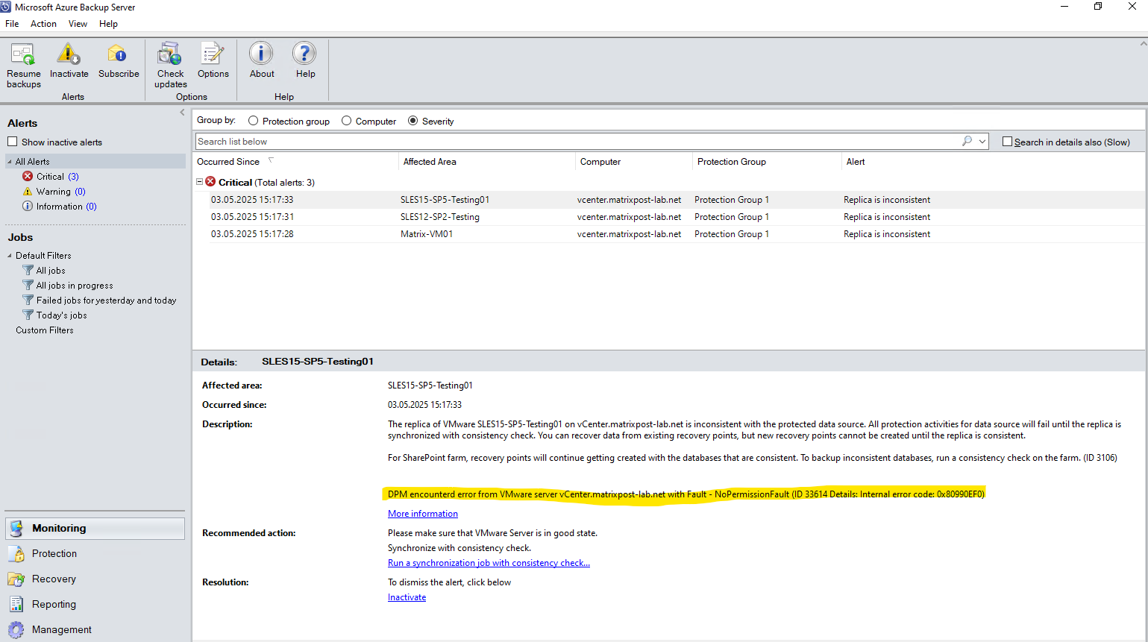Image resolution: width=1148 pixels, height=642 pixels.
Task: Click the Computer column header
Action: coord(634,162)
